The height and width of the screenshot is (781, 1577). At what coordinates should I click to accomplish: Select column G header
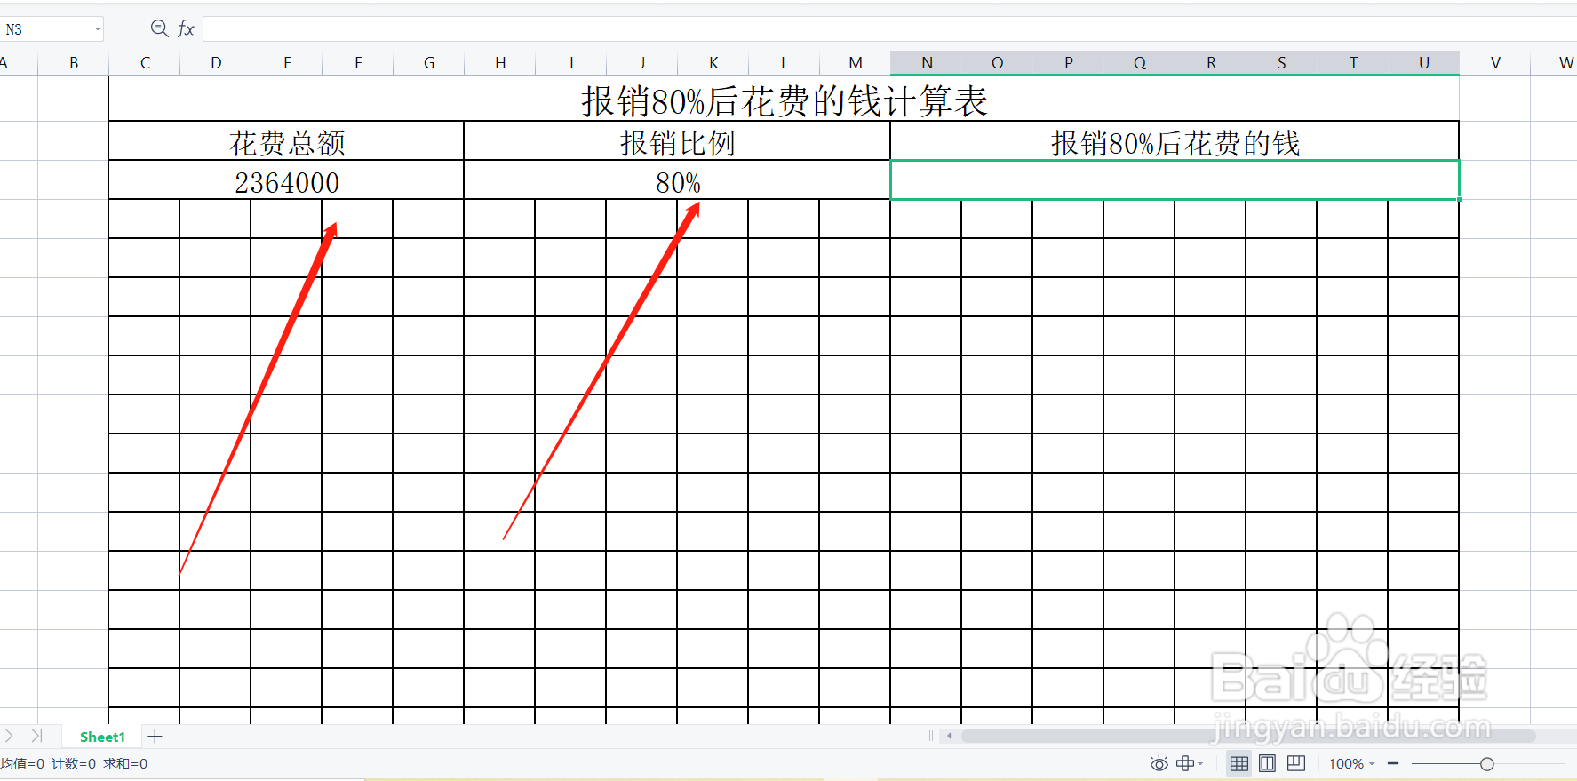point(429,62)
